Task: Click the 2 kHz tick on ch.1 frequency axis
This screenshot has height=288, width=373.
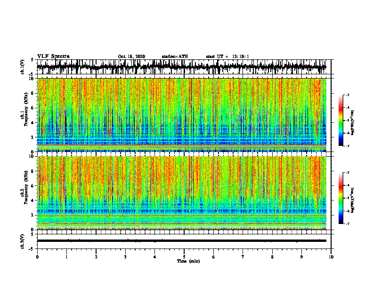Action: 32,137
